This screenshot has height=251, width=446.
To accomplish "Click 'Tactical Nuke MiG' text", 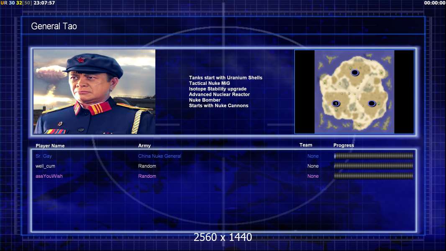I will [x=209, y=83].
